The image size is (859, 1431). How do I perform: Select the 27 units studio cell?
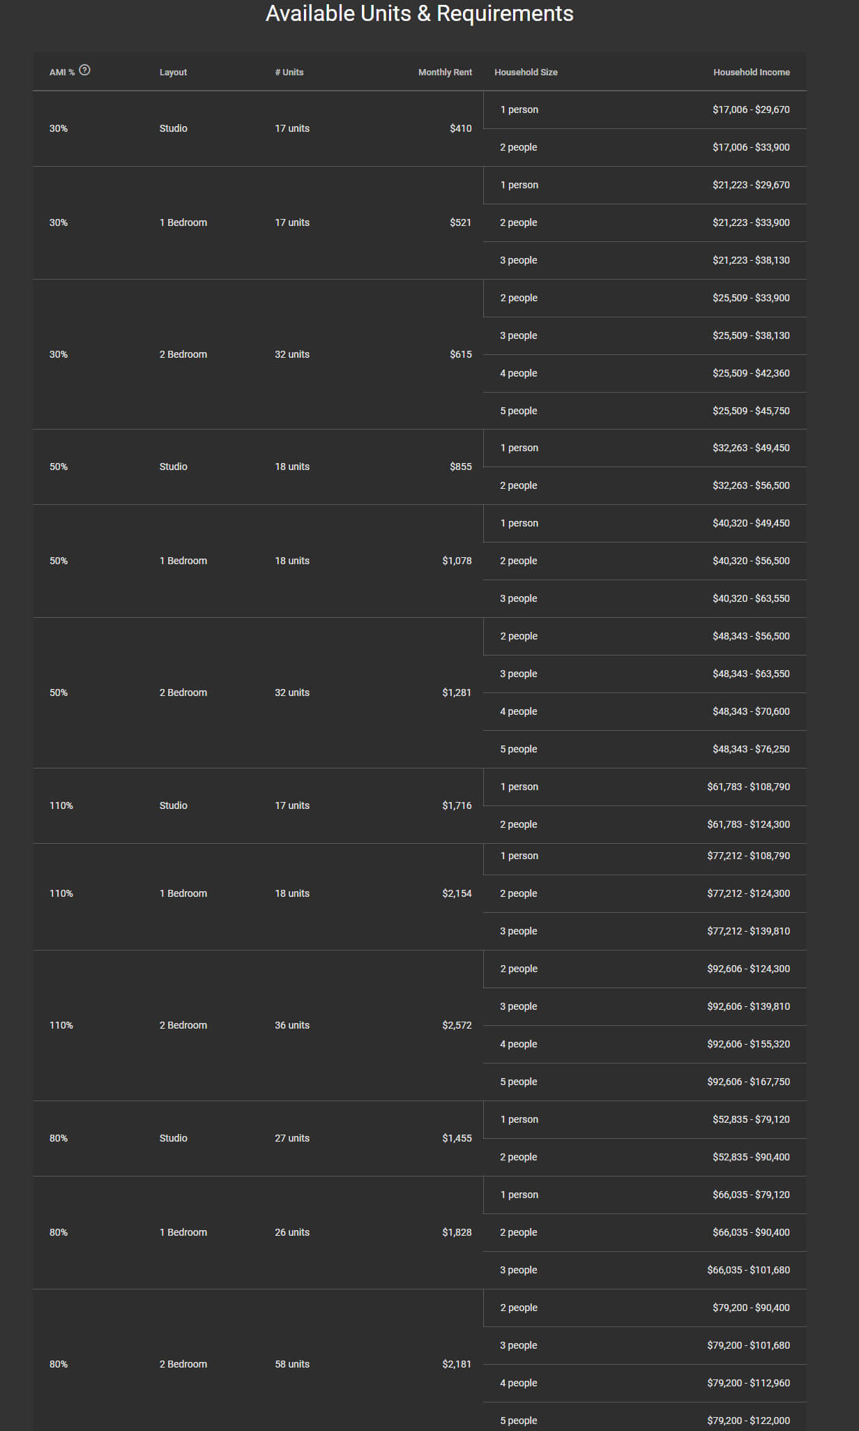pyautogui.click(x=291, y=1138)
